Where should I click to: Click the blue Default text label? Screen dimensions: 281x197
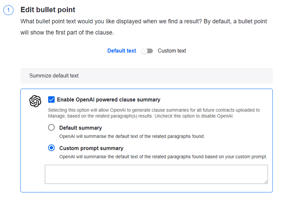click(x=122, y=51)
